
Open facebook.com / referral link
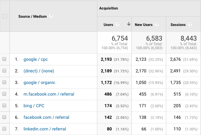46,117
